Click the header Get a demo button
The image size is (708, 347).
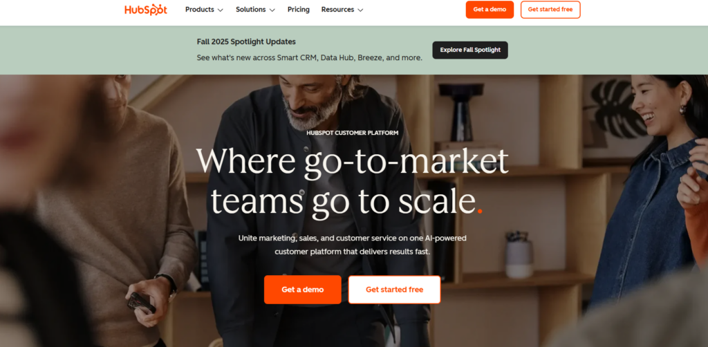coord(490,10)
